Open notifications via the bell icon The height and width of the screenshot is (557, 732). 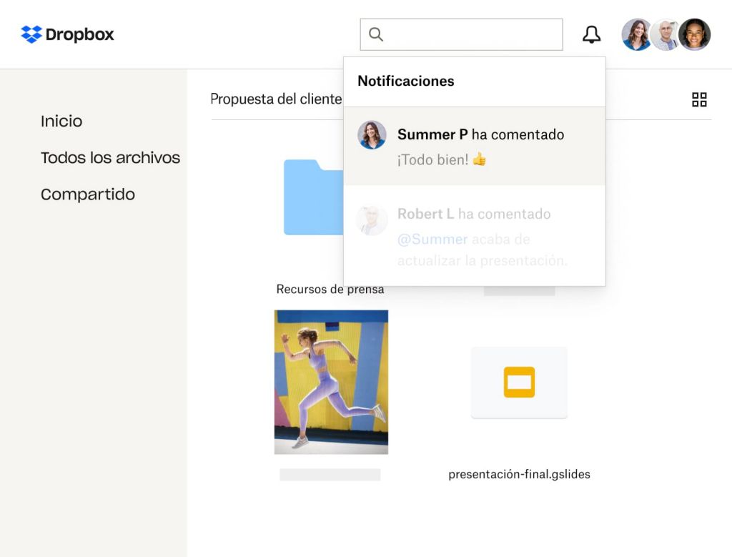591,34
